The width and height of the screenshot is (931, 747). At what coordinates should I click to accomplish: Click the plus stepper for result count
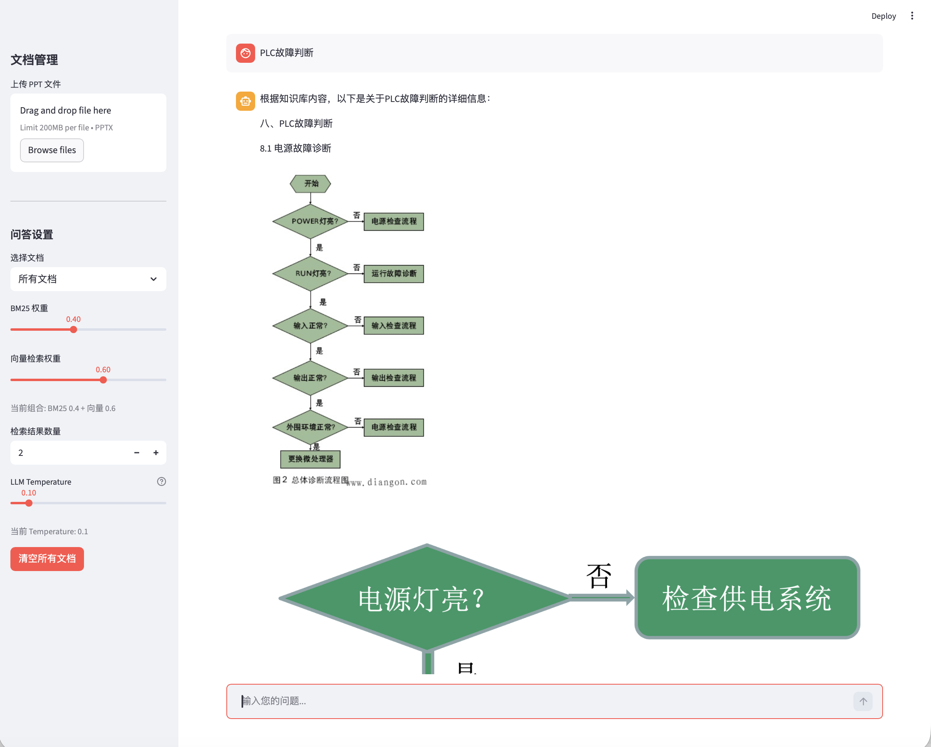pos(156,453)
